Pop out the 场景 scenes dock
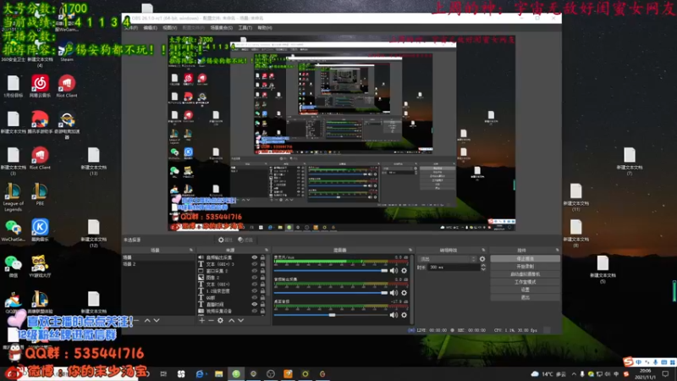 [x=191, y=250]
